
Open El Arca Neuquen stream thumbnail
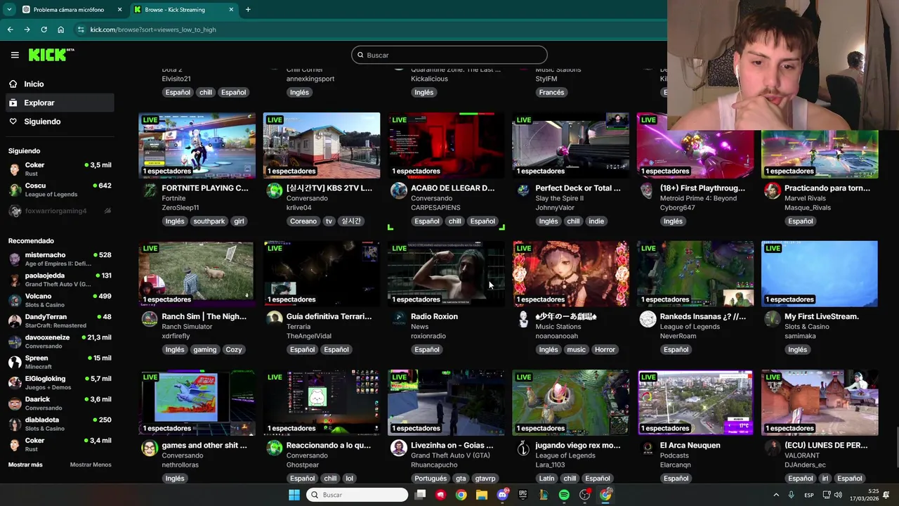pyautogui.click(x=695, y=403)
